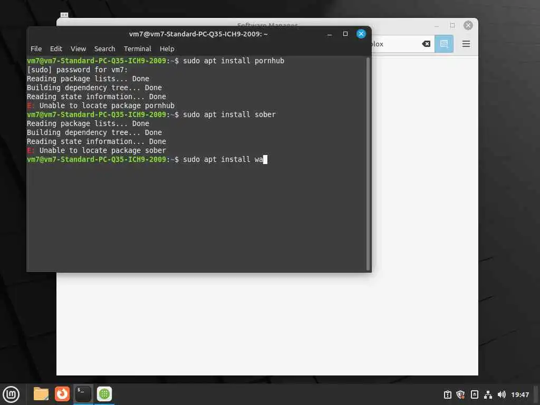Minimize the terminal window
The width and height of the screenshot is (540, 405).
pos(330,34)
